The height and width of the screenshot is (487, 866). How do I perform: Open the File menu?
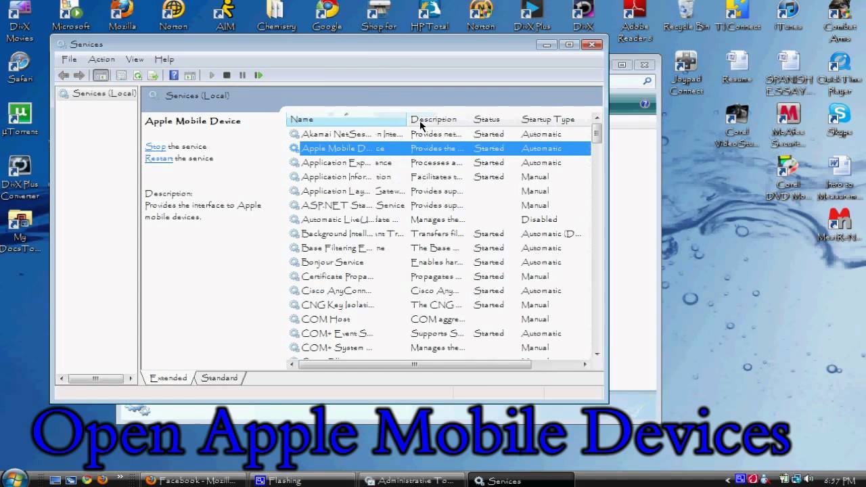(x=69, y=59)
